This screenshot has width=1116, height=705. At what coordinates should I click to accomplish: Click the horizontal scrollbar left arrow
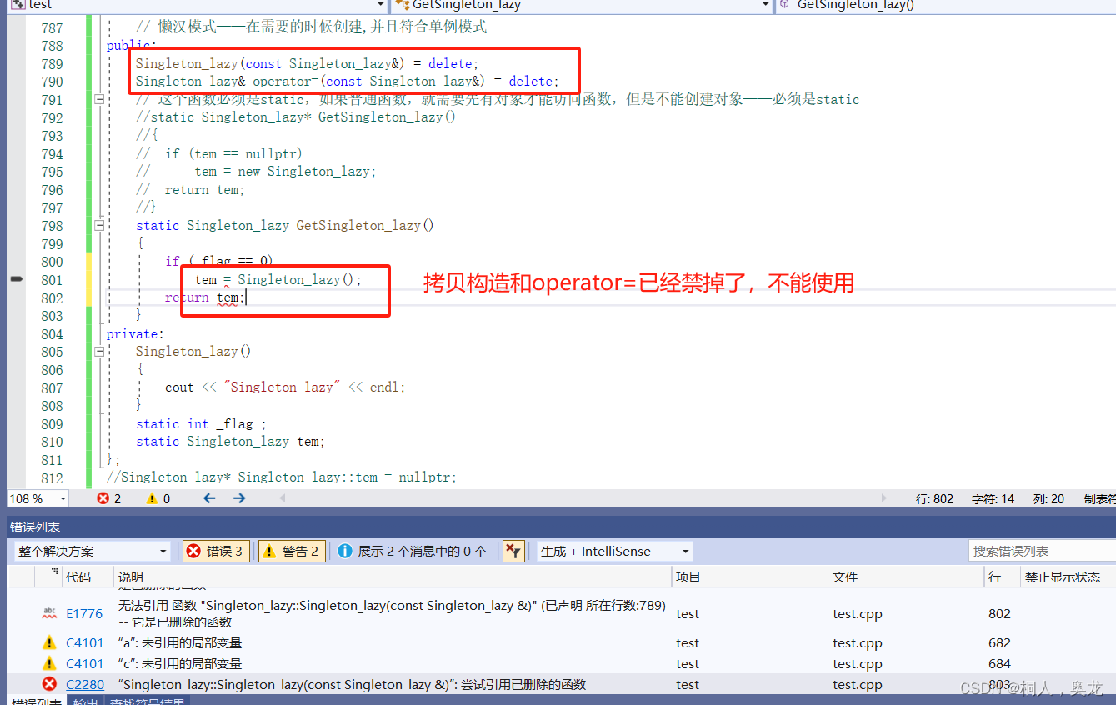click(283, 498)
